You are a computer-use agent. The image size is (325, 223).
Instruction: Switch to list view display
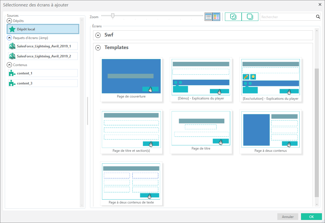(x=208, y=17)
